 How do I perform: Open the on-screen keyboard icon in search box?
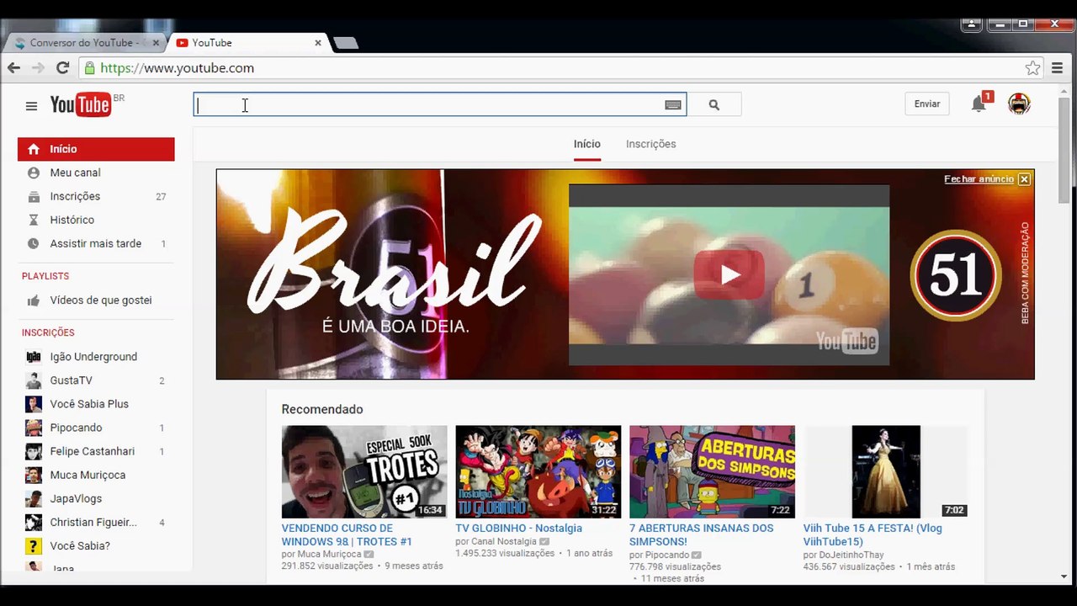[673, 105]
